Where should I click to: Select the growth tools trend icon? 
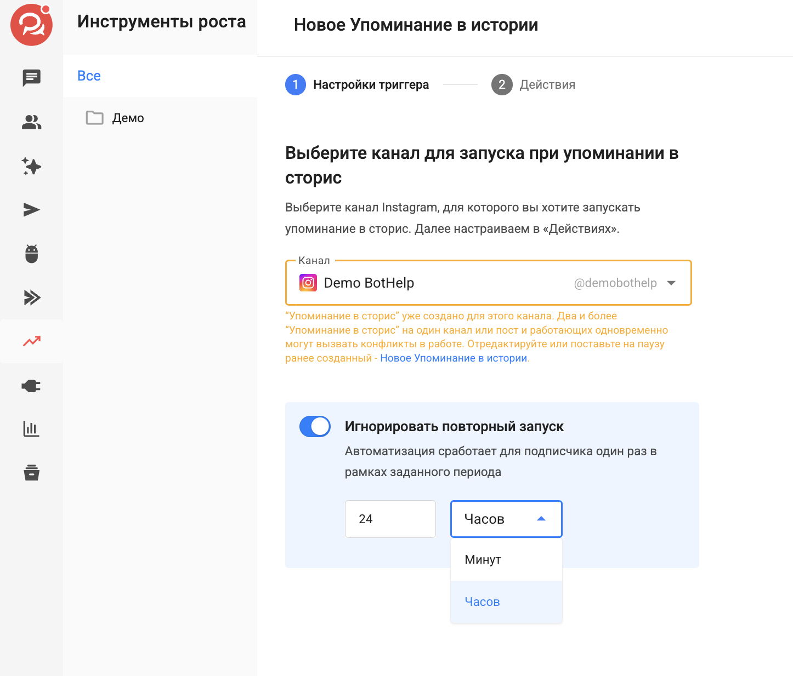(x=32, y=341)
